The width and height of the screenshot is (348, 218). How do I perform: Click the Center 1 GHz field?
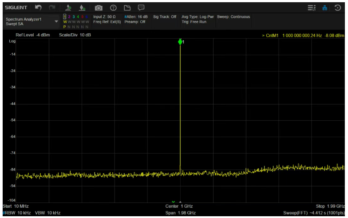pos(179,206)
